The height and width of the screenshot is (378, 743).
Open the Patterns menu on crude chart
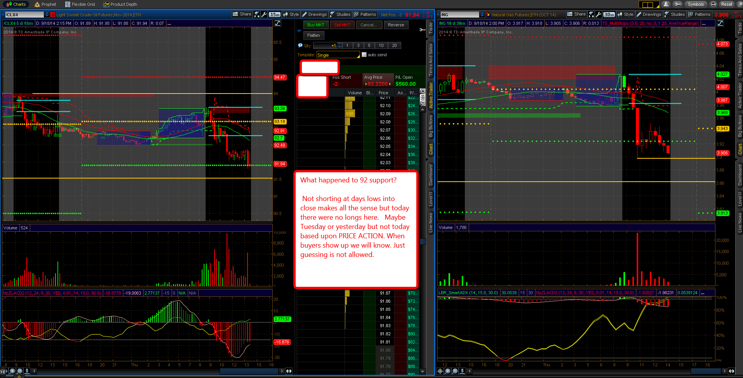[365, 14]
